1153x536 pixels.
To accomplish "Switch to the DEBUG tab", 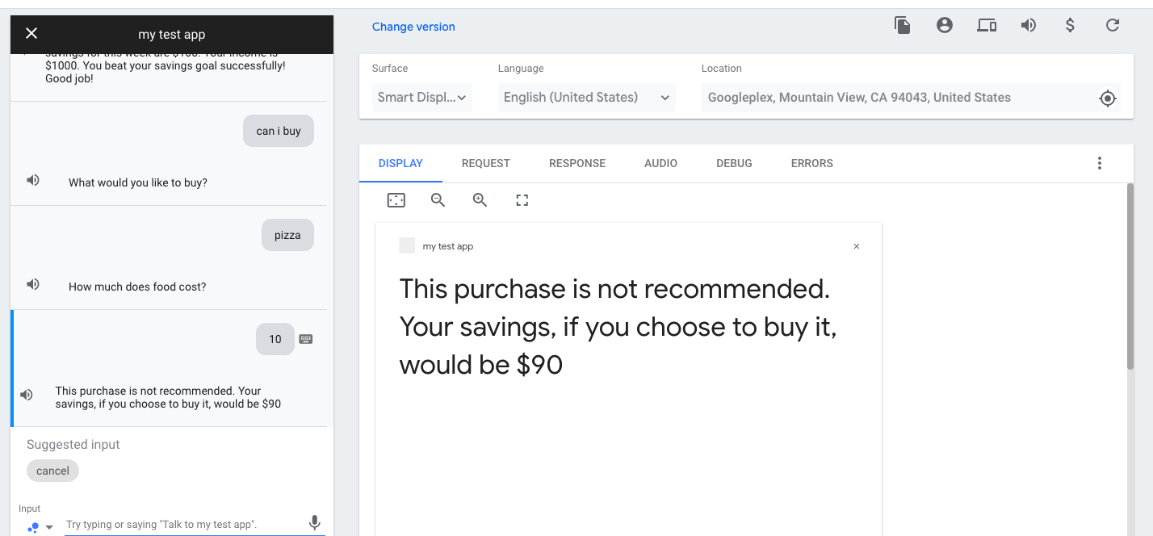I will 734,163.
